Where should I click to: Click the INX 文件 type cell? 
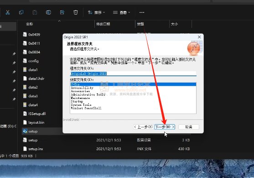(144, 149)
